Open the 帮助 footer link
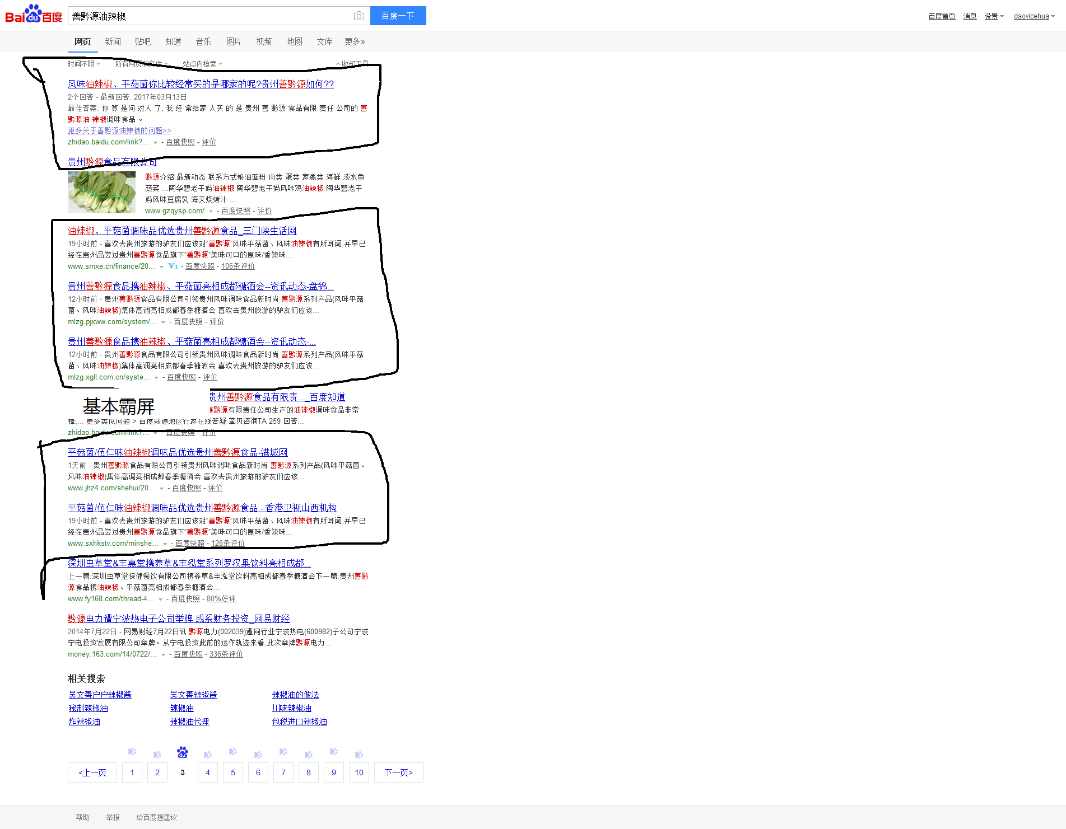The height and width of the screenshot is (829, 1066). [x=82, y=817]
